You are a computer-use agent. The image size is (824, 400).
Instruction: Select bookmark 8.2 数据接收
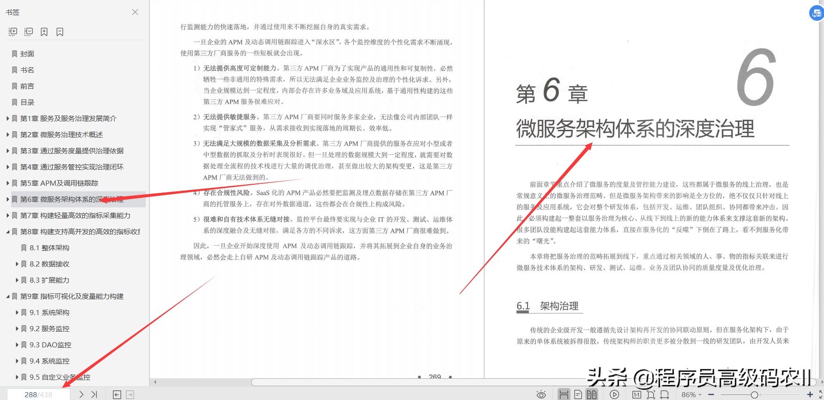[50, 264]
